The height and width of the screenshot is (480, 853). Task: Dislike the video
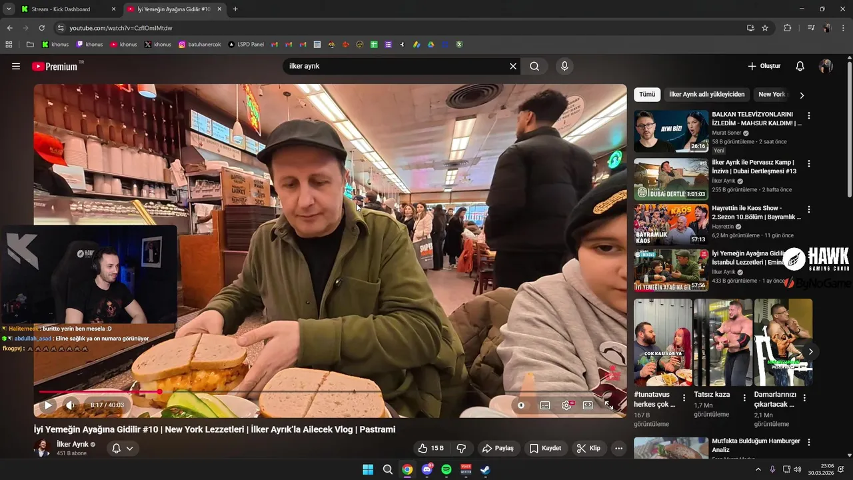tap(461, 448)
